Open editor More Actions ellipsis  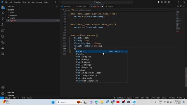point(184,6)
